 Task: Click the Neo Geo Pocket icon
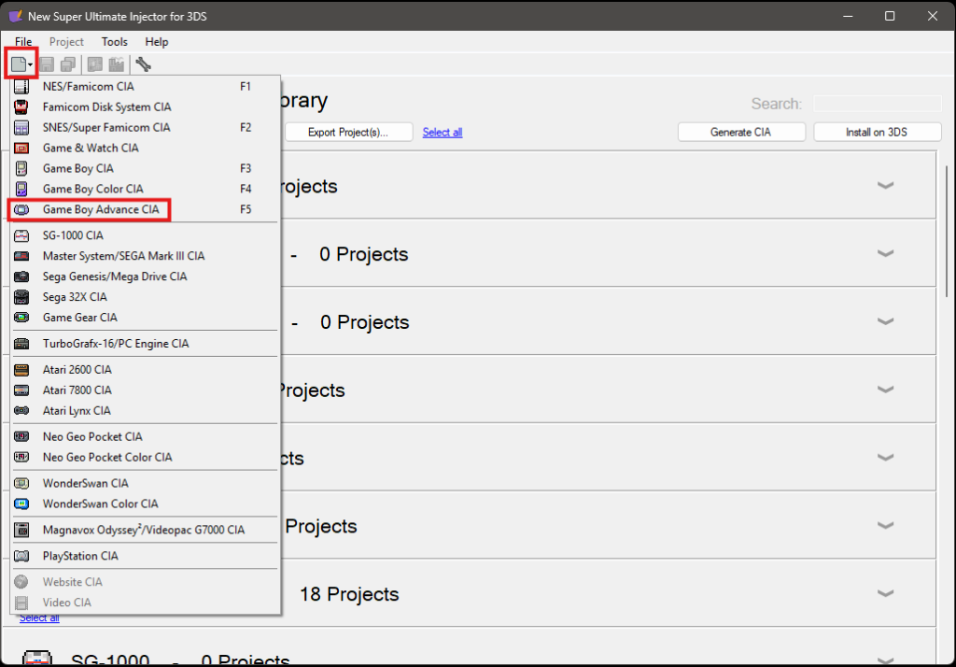(x=21, y=437)
